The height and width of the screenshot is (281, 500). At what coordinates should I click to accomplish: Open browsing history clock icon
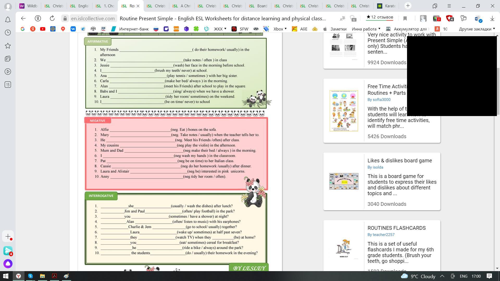click(8, 33)
